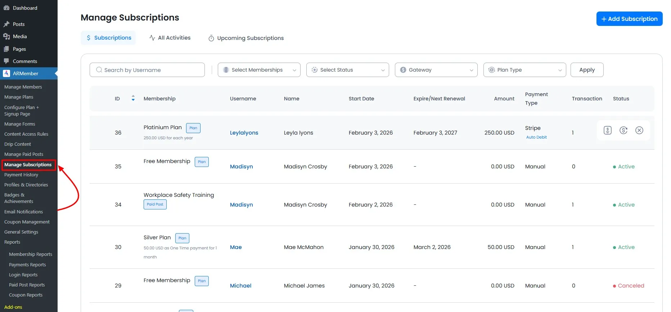This screenshot has height=312, width=671.
Task: Open the Select Status dropdown
Action: point(348,70)
